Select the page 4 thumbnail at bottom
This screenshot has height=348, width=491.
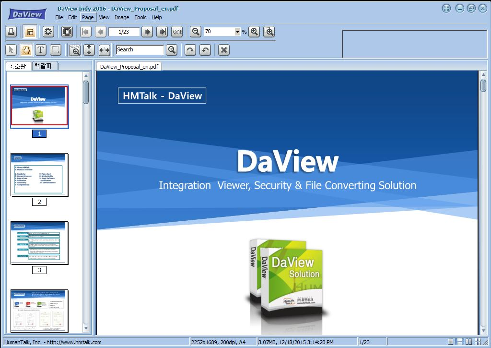pos(39,311)
